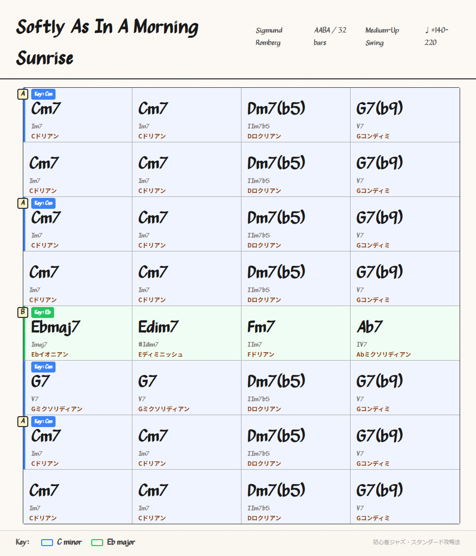Click the Medium-Up Swing tempo style label
This screenshot has height=556, width=476.
point(383,36)
